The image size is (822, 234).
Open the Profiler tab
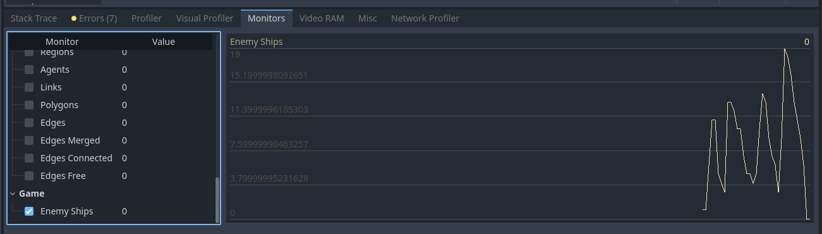(147, 18)
